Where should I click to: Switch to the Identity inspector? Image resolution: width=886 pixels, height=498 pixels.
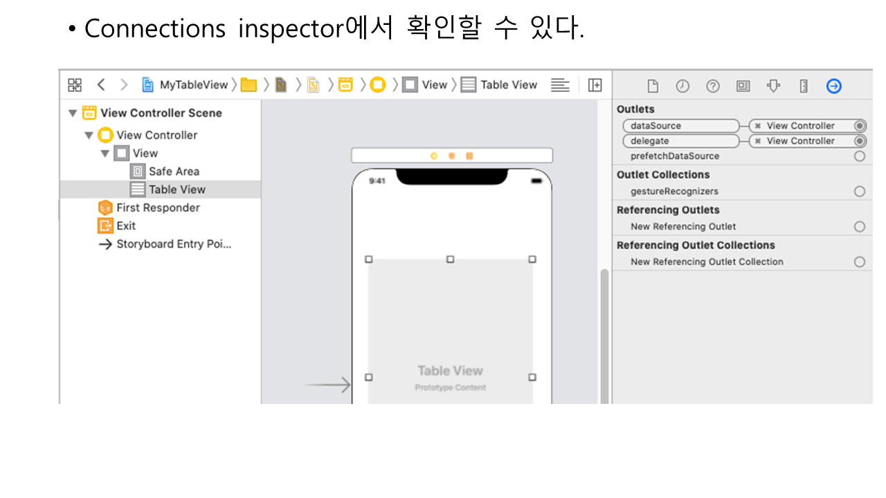(x=743, y=86)
